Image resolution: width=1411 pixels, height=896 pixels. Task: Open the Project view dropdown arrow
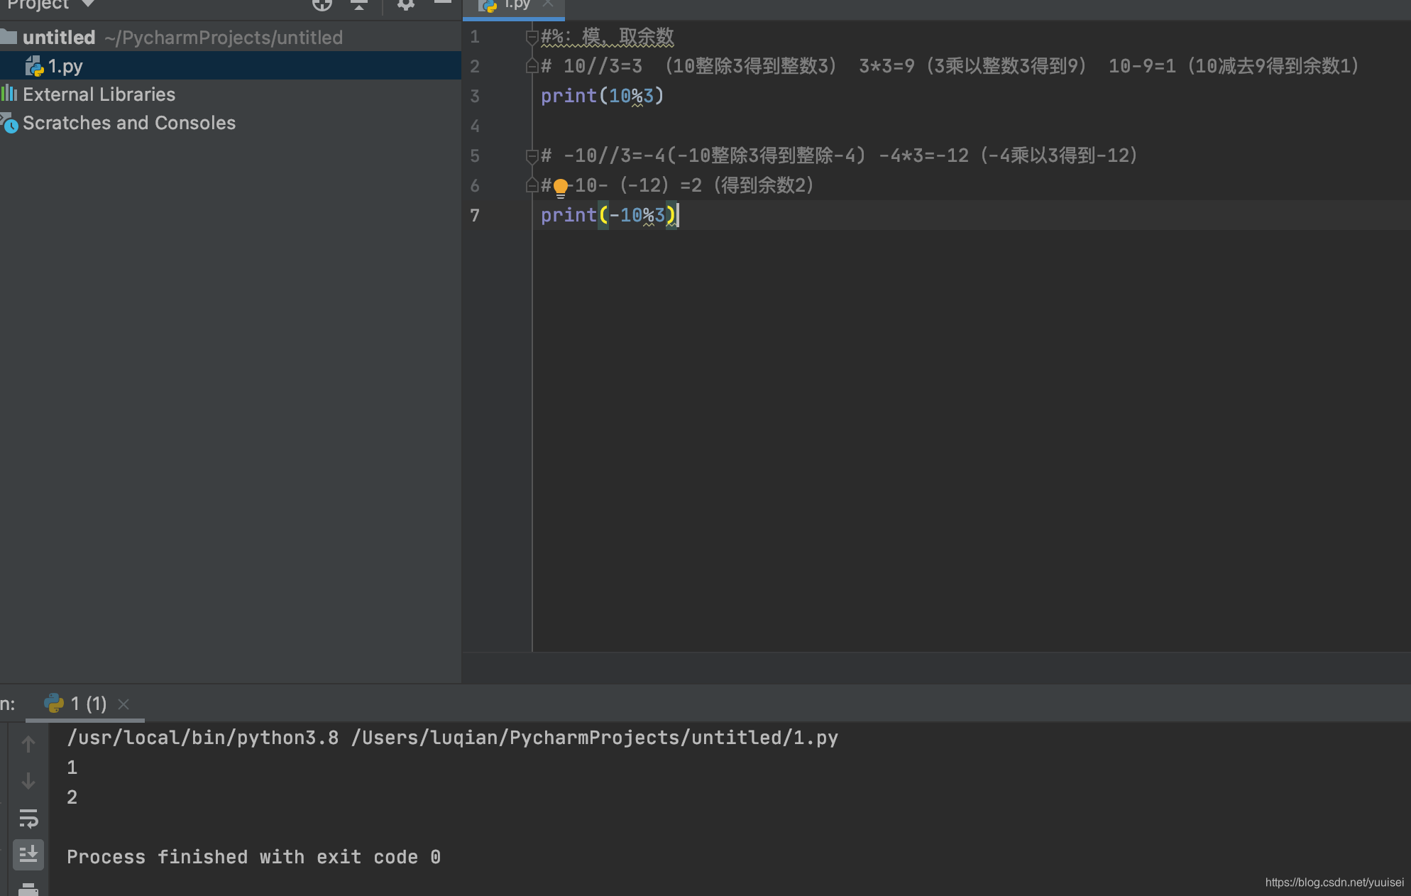(x=88, y=4)
